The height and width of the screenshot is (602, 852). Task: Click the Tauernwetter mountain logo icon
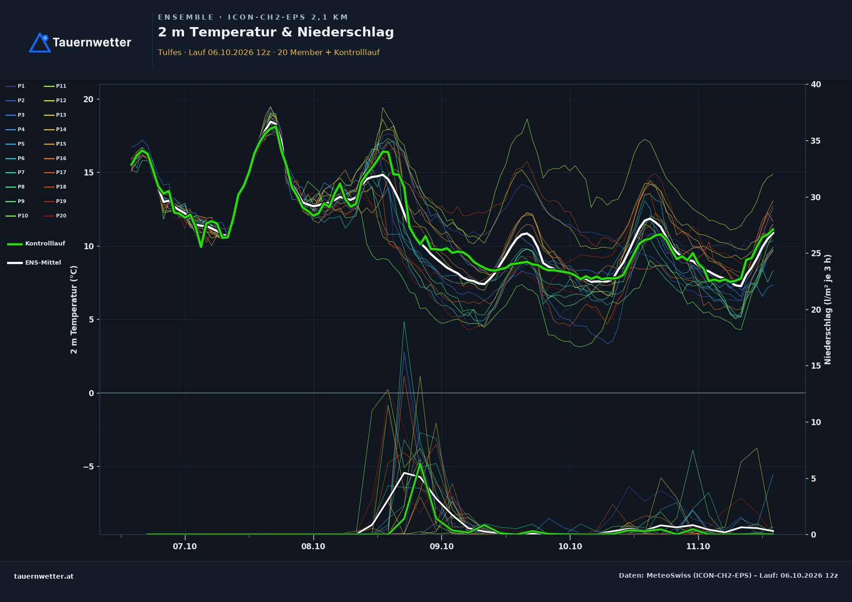pyautogui.click(x=40, y=42)
